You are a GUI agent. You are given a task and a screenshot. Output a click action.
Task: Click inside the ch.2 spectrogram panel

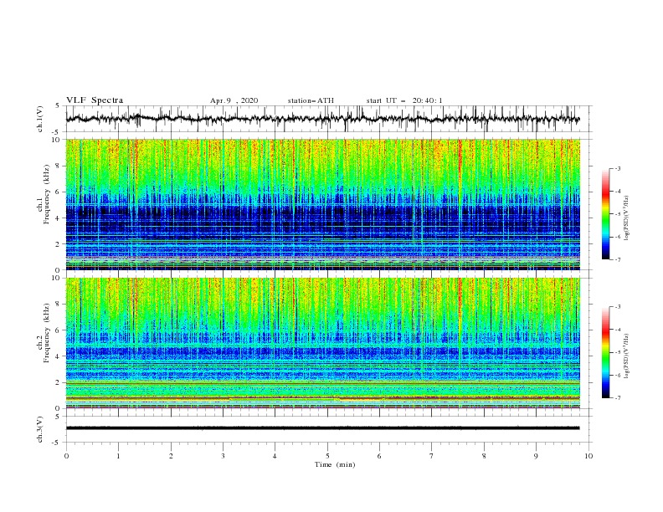point(322,343)
